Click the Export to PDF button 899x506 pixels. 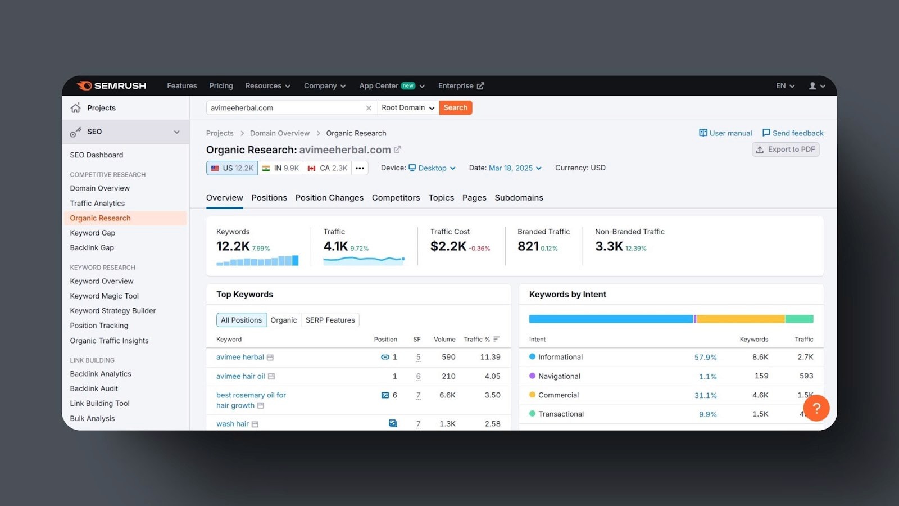pyautogui.click(x=786, y=150)
